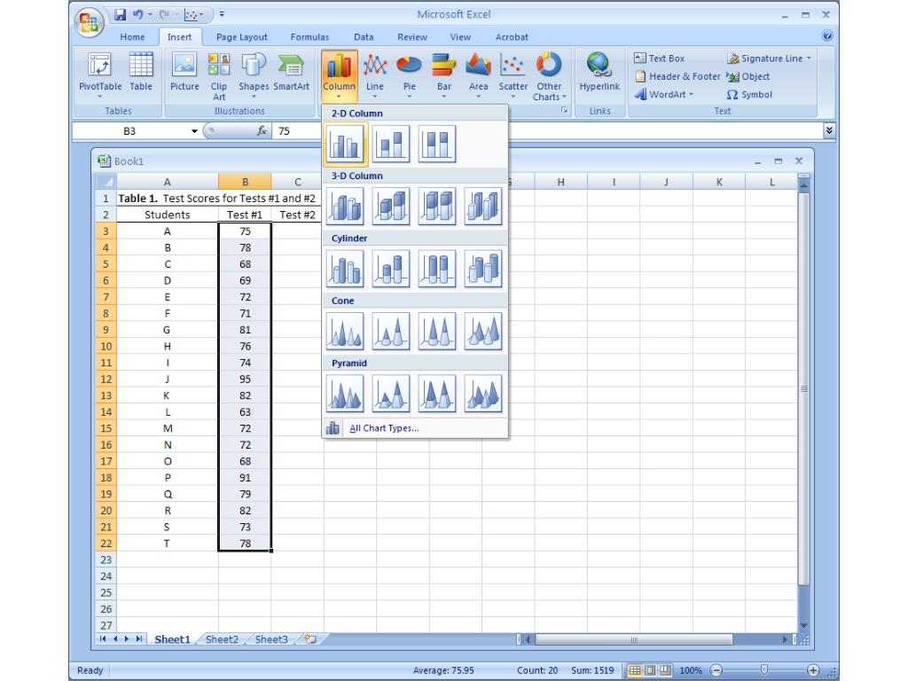Pick the 3-D Clustered Column chart

345,206
